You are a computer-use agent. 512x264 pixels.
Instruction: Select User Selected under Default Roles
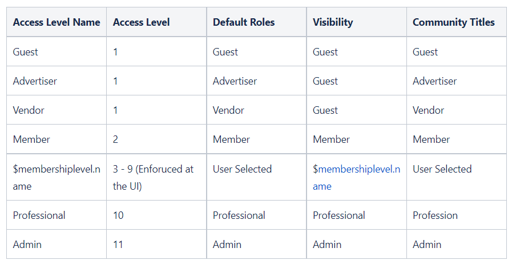pos(242,169)
